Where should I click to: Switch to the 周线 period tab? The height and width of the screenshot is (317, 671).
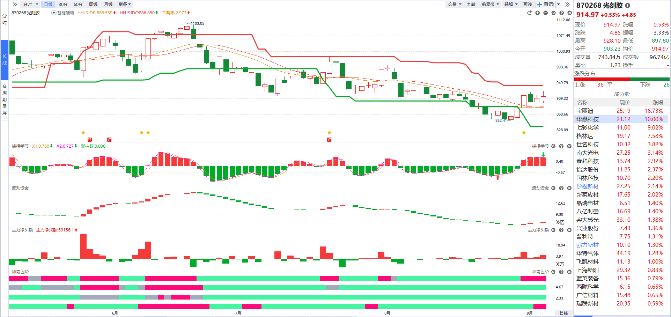pyautogui.click(x=93, y=4)
